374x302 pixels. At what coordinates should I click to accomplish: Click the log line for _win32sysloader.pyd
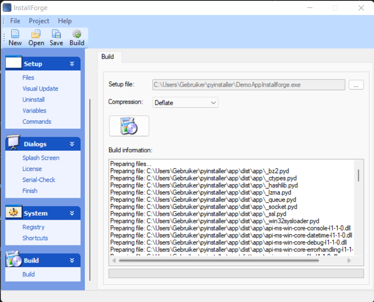[214, 221]
